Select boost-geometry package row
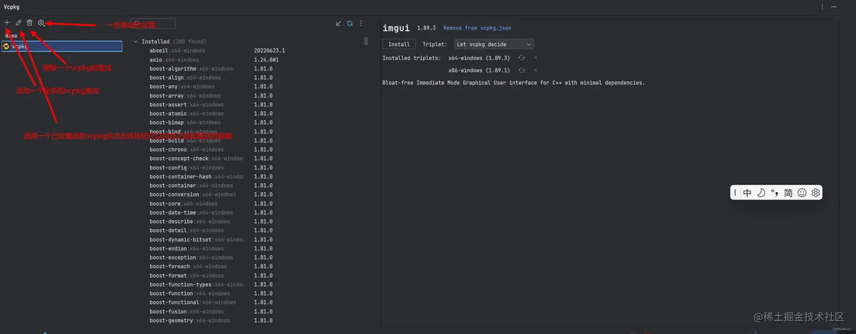This screenshot has width=856, height=334. pyautogui.click(x=190, y=320)
